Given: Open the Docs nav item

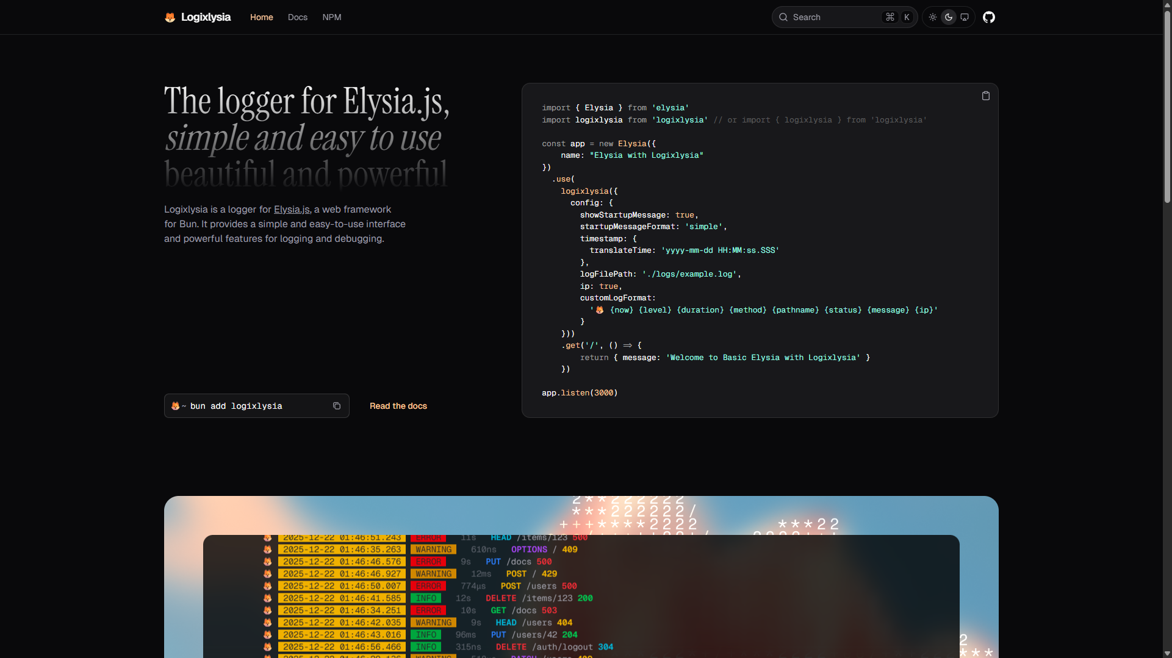Looking at the screenshot, I should coord(297,17).
